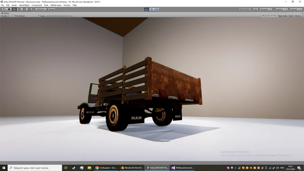Pause the game with Pause button
Image resolution: width=304 pixels, height=171 pixels.
(152, 9)
